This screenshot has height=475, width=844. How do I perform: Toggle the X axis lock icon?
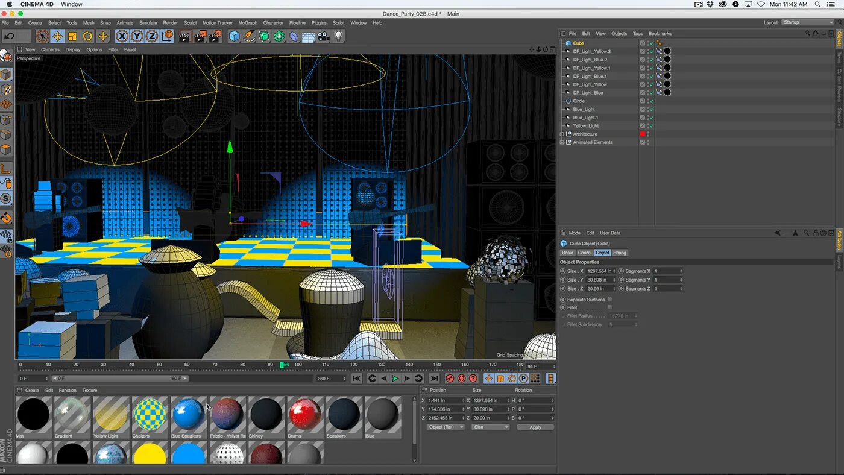pos(122,36)
